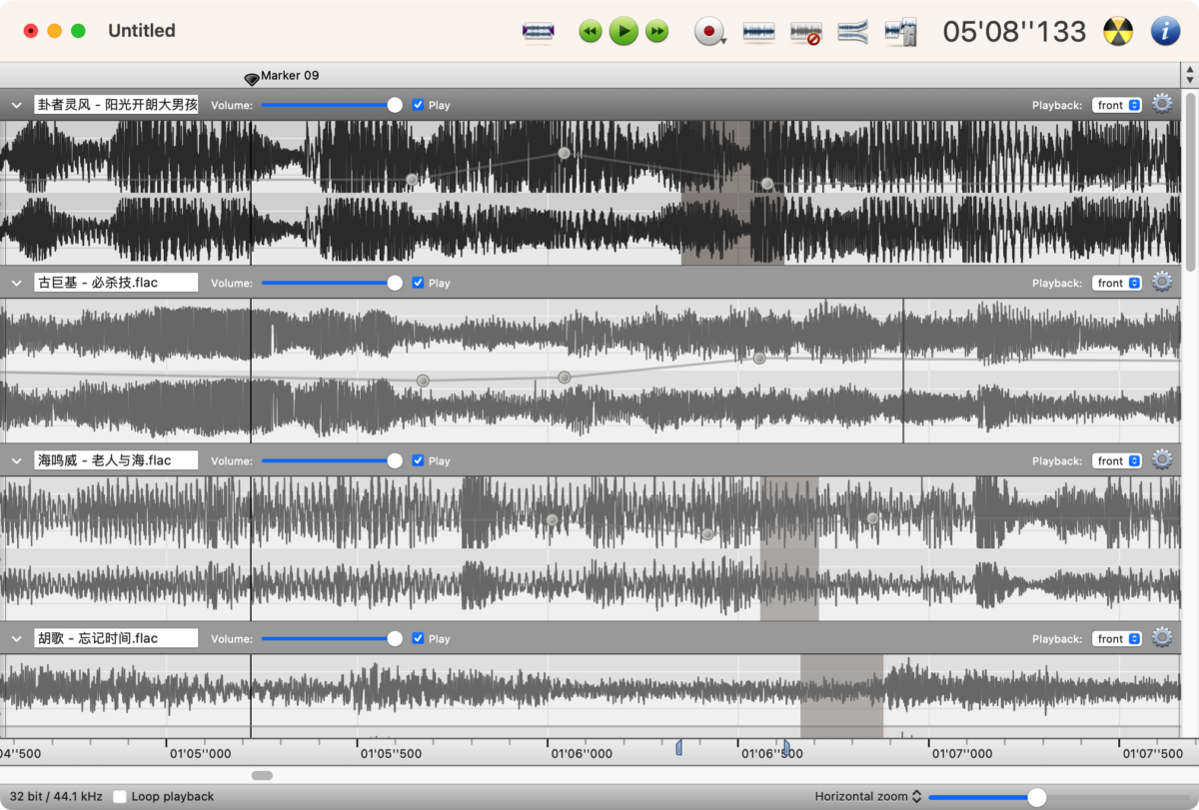Click the vertical scrollbar on the right
This screenshot has width=1199, height=810.
point(1189,180)
